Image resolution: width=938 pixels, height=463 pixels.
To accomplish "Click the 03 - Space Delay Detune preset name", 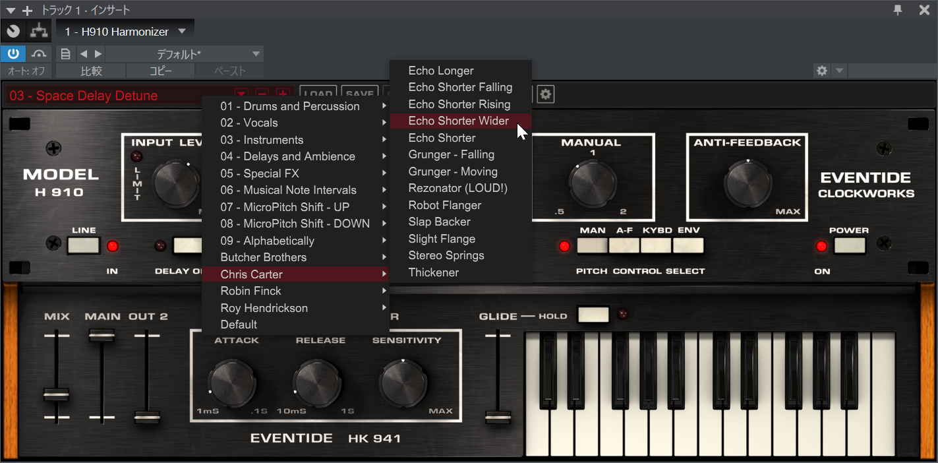I will coord(84,96).
